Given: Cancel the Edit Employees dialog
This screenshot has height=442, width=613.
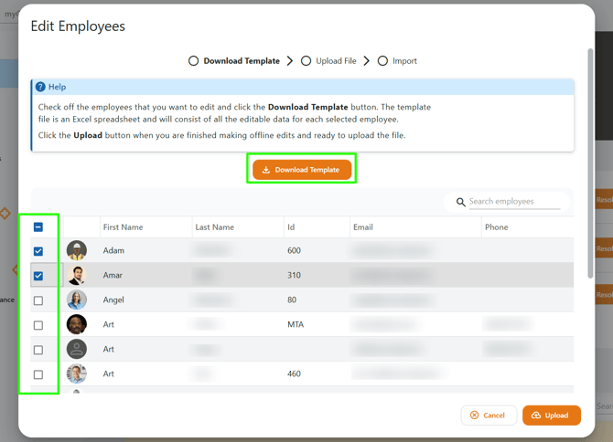Looking at the screenshot, I should click(488, 416).
